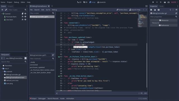Fold the purchases_updated function at line 34
Image resolution: width=179 pixels, height=101 pixels.
[x=63, y=37]
